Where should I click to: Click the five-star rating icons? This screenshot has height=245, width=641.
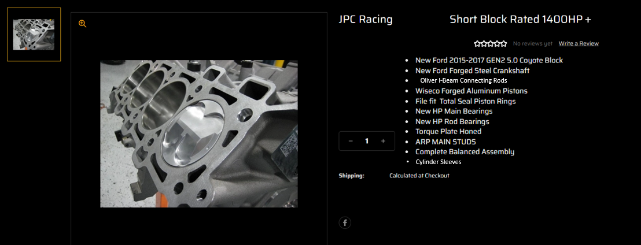tap(491, 43)
